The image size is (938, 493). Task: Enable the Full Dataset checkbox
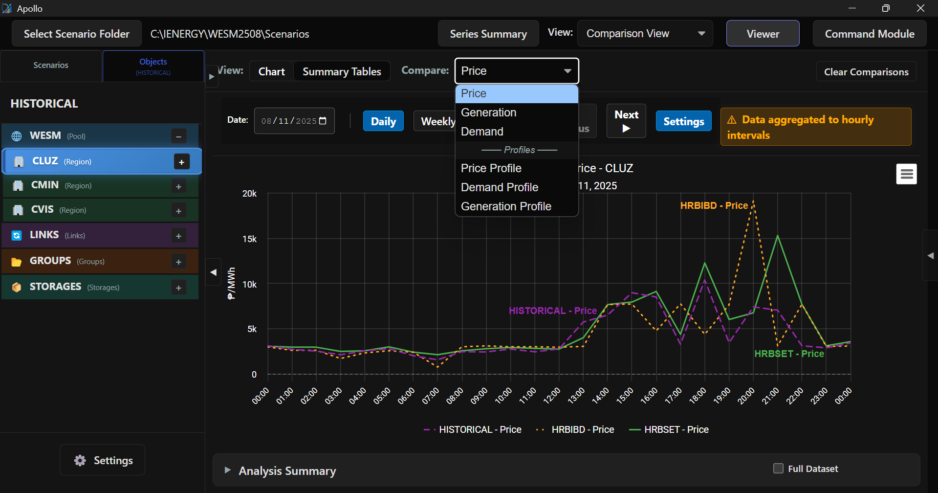pos(778,469)
